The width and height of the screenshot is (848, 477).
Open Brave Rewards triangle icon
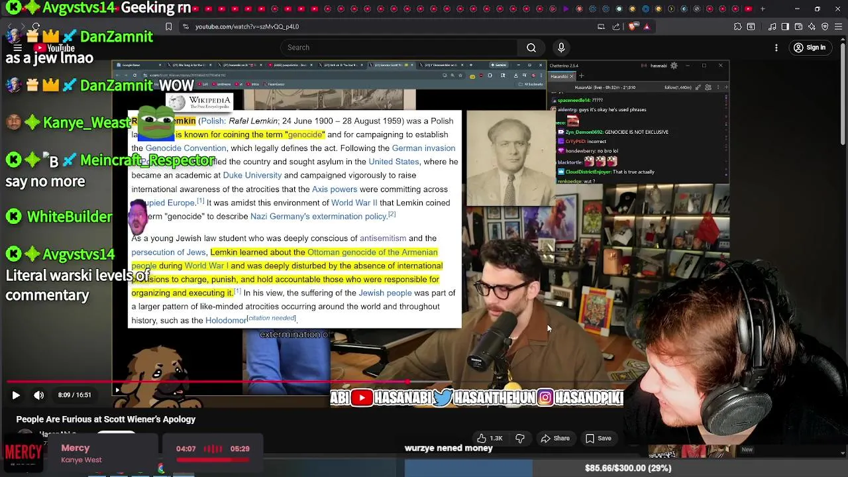click(x=647, y=26)
